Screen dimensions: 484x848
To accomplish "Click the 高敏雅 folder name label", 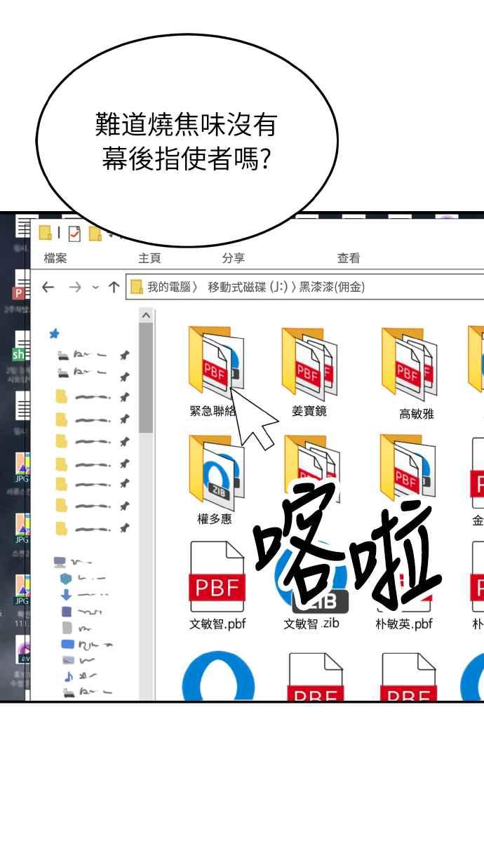I will (417, 414).
